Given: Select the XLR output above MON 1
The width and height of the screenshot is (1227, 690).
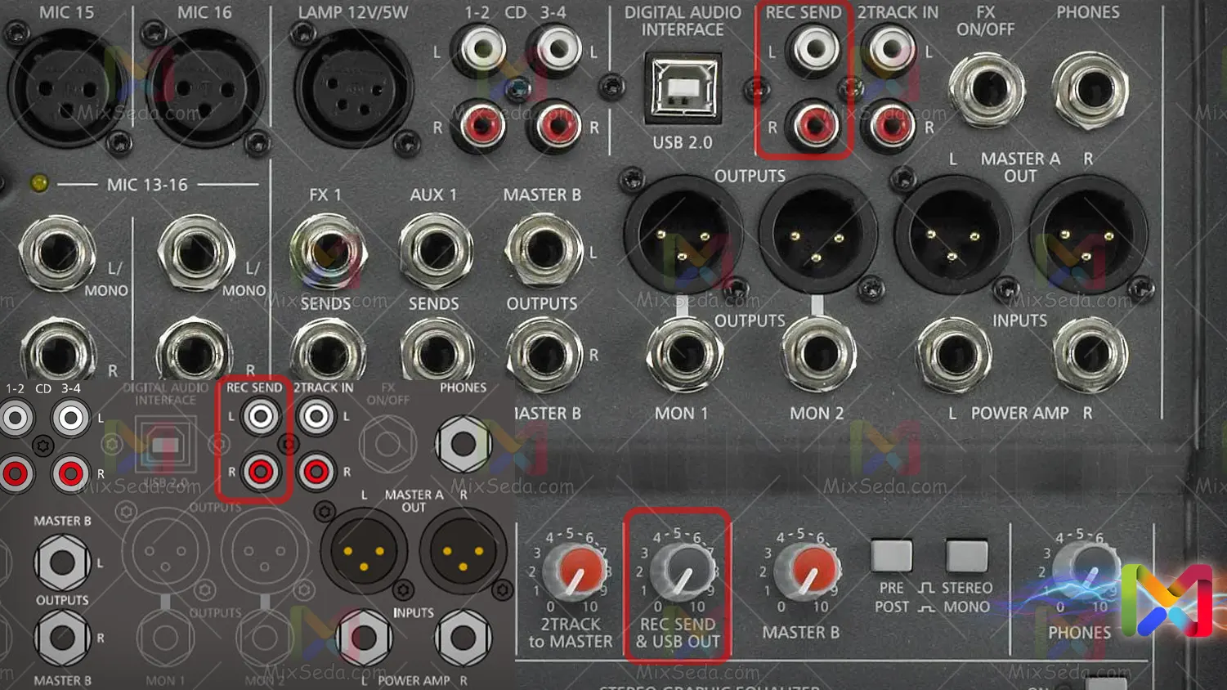Looking at the screenshot, I should pyautogui.click(x=683, y=235).
